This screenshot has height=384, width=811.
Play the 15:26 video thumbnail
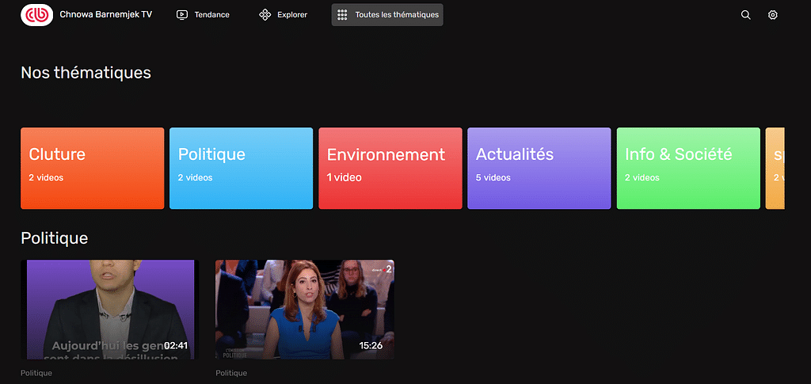tap(304, 310)
